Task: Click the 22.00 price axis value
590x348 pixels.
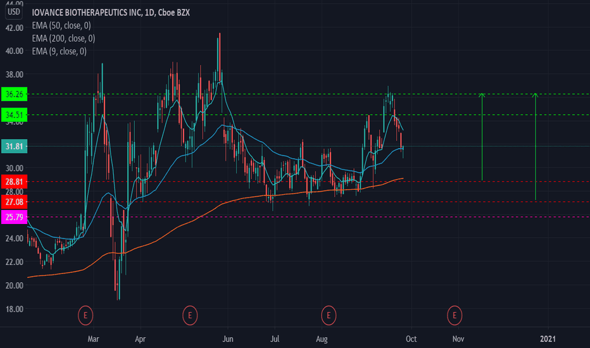Action: click(x=15, y=262)
